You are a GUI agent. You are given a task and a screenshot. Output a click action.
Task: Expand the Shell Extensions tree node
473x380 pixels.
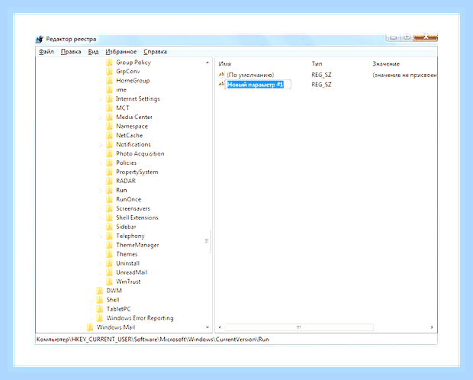coord(101,218)
